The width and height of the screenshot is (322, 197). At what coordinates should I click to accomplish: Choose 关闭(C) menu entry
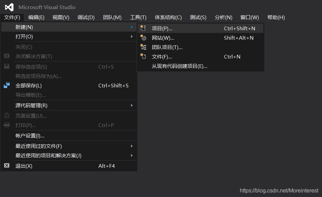(69, 47)
